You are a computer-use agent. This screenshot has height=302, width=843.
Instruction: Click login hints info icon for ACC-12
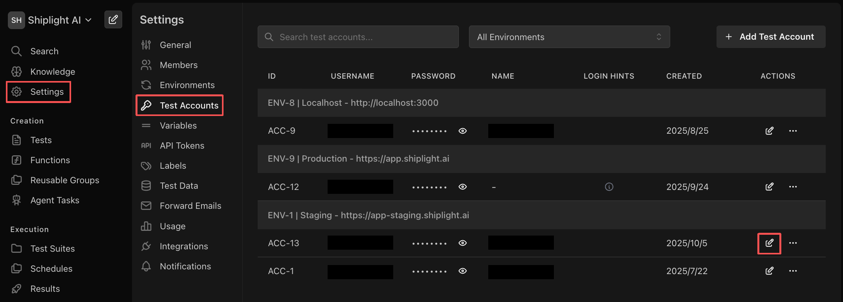609,187
